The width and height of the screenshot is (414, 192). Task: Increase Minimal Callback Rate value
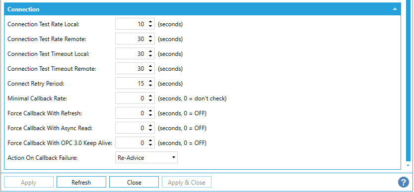150,96
